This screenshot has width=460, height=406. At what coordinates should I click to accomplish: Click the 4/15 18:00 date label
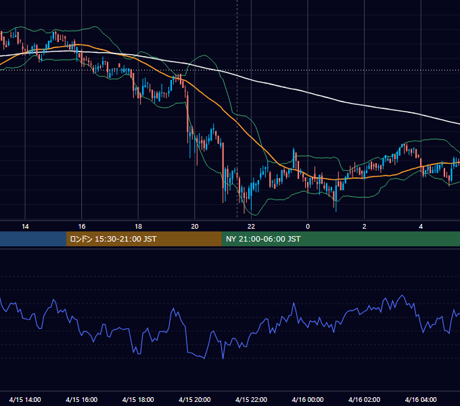click(x=138, y=399)
